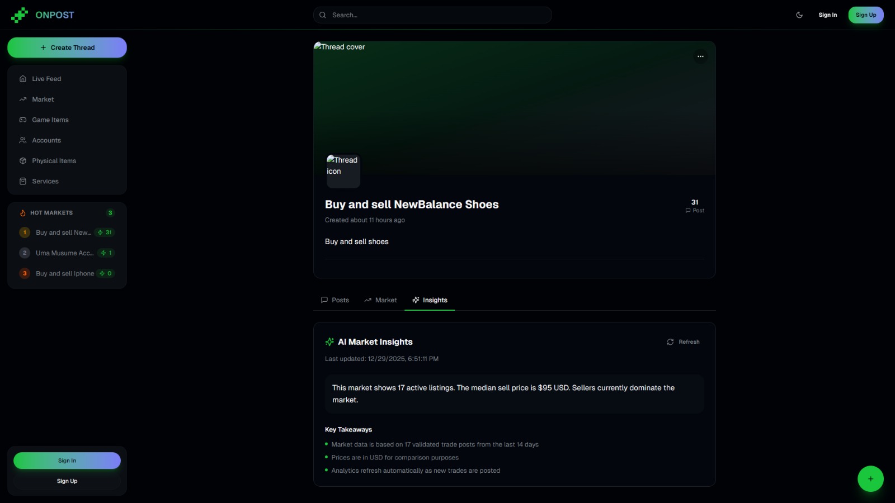Click the 1 post badge for Uma Musume
This screenshot has width=895, height=503.
click(x=106, y=253)
